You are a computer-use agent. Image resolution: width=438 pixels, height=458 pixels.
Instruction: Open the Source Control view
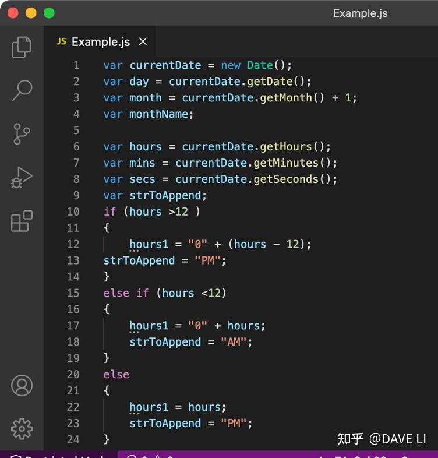(22, 134)
